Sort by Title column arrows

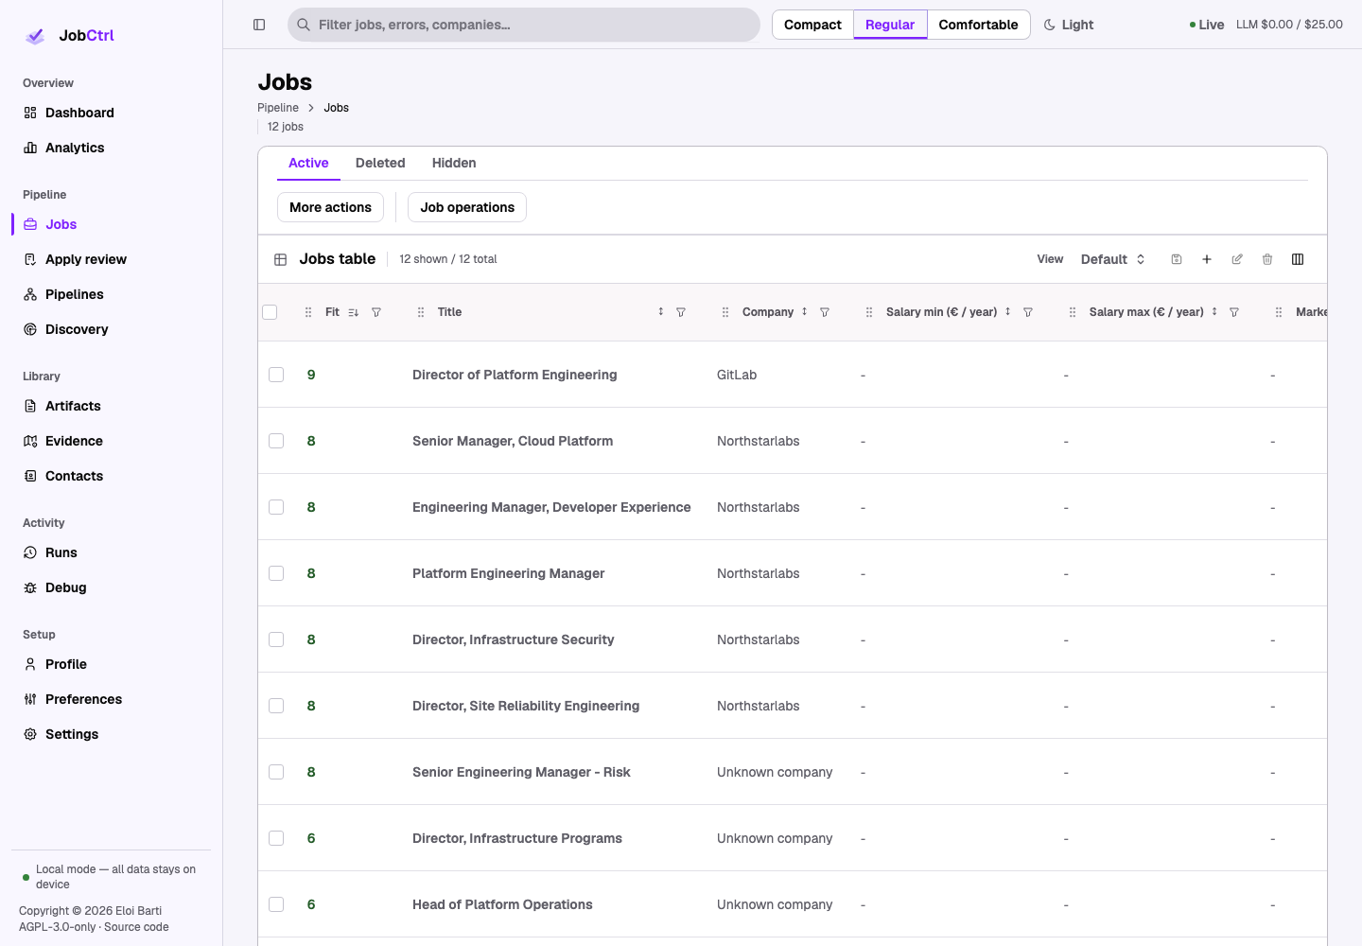[660, 312]
